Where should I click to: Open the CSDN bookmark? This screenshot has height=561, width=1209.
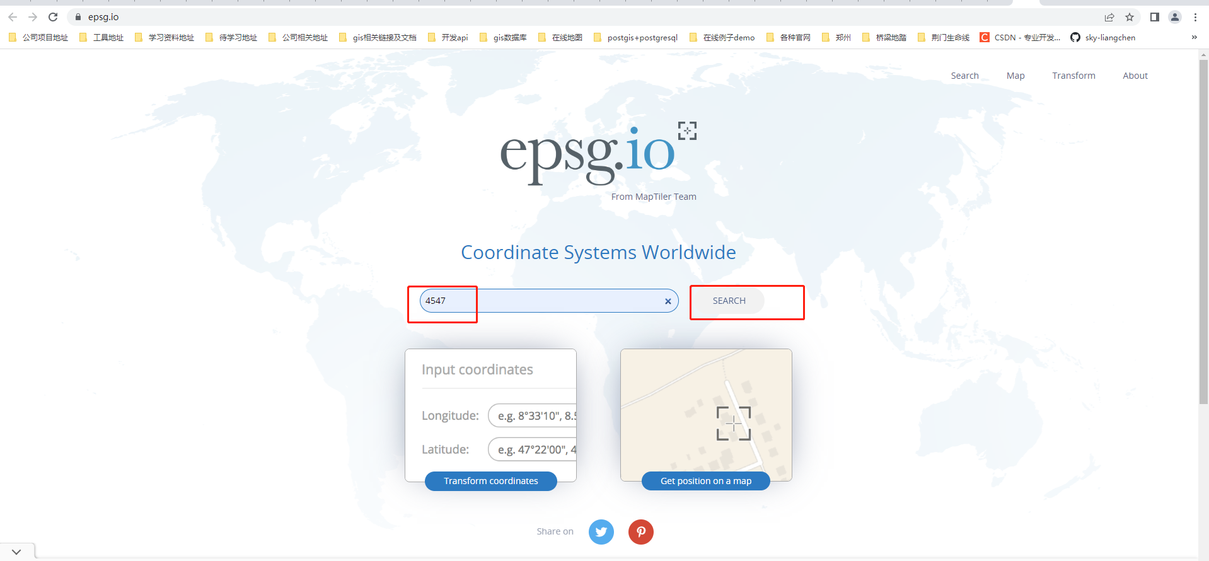[1021, 37]
